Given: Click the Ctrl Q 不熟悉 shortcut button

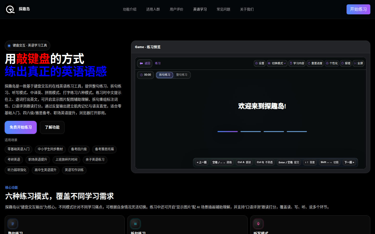Looking at the screenshot, I should tap(265, 162).
